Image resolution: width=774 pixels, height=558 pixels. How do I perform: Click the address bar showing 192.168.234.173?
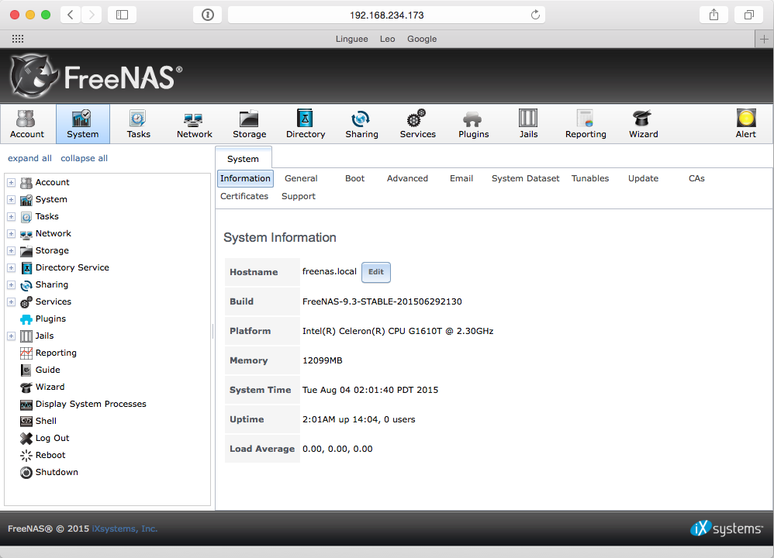coord(386,15)
